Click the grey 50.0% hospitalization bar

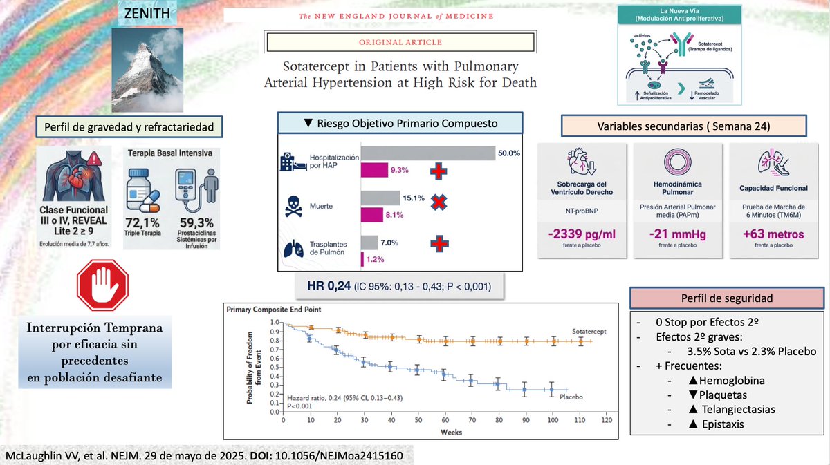428,153
